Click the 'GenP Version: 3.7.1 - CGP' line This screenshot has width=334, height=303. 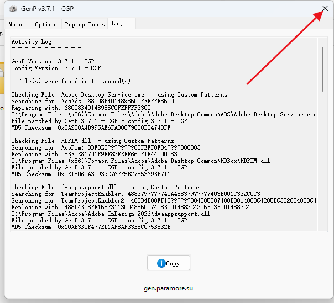[x=53, y=61]
